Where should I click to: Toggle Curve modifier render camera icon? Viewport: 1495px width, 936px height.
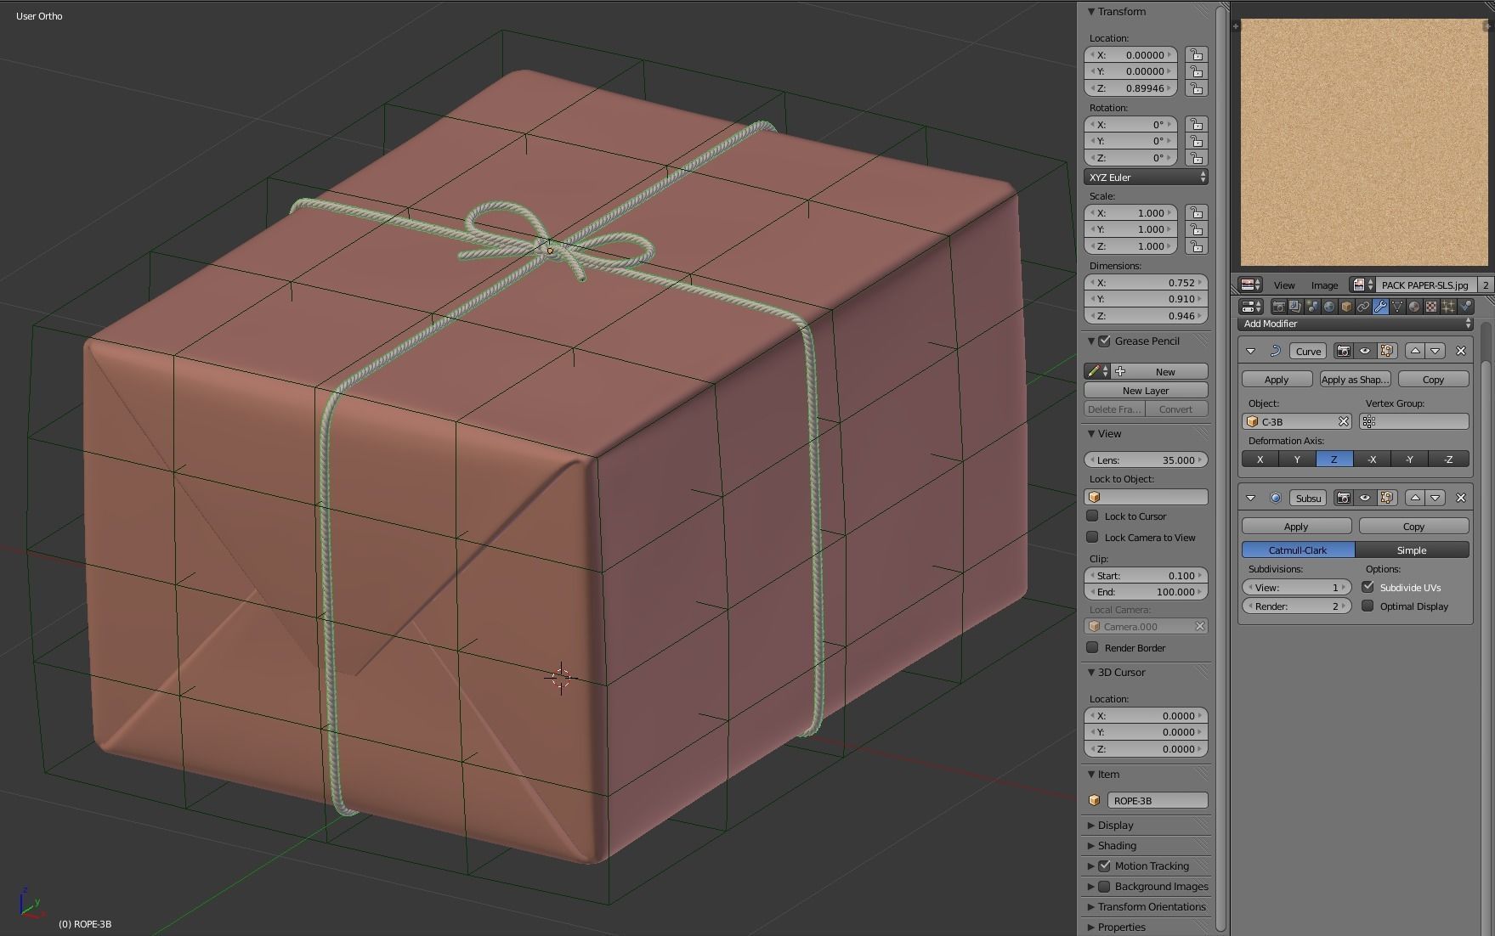click(1344, 351)
